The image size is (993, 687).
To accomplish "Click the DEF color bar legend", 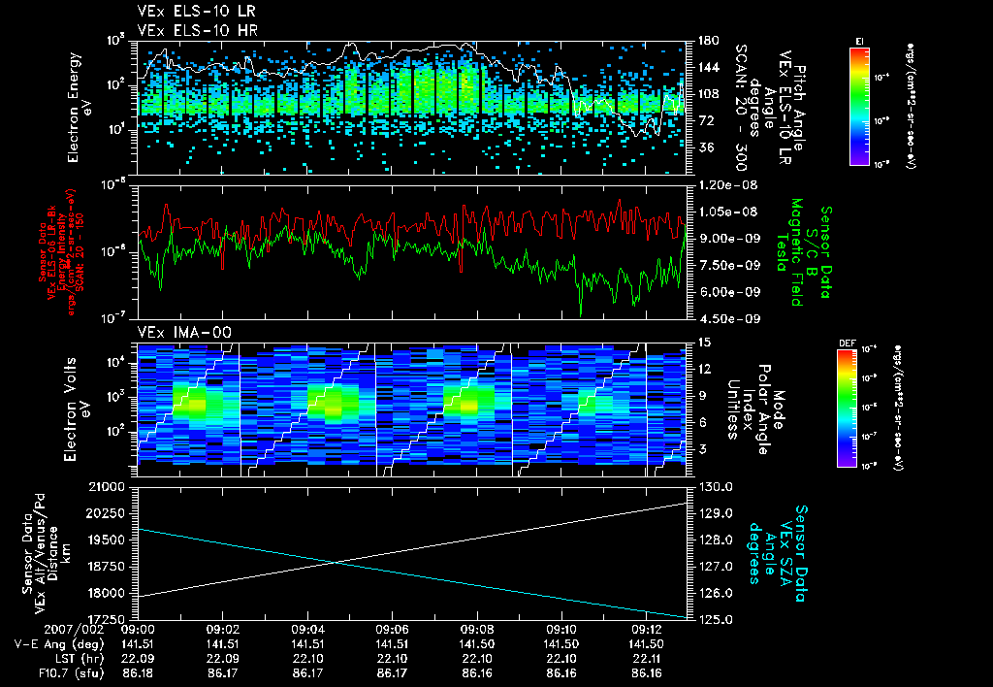I will tap(847, 409).
